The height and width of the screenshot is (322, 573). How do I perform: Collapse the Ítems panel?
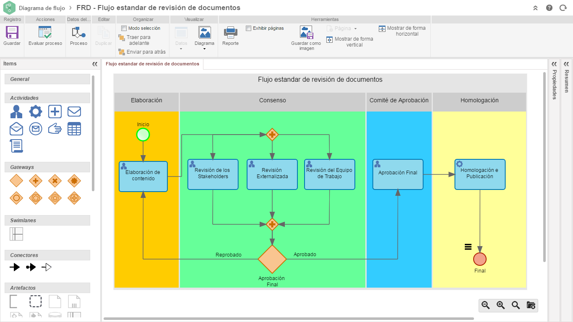click(94, 64)
